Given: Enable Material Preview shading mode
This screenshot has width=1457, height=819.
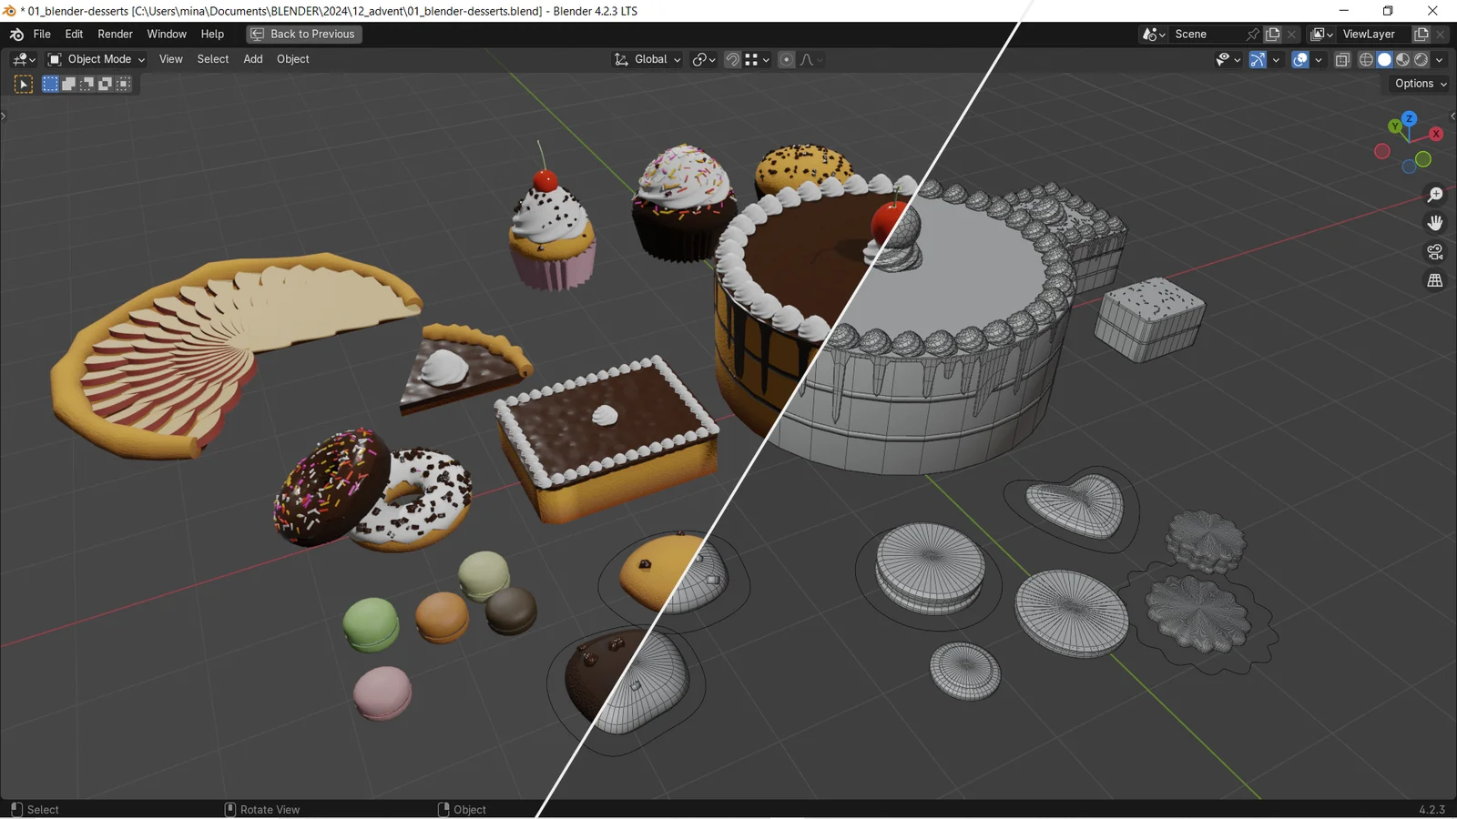Looking at the screenshot, I should point(1402,59).
